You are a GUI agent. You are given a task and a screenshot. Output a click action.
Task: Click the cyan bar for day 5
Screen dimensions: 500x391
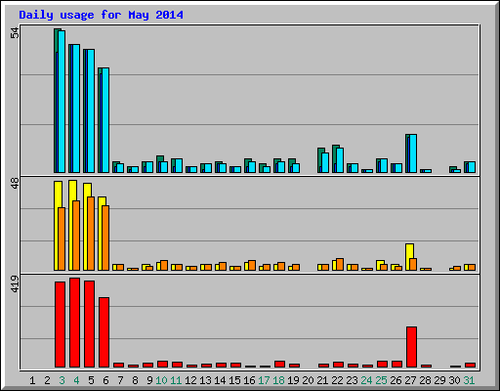(x=91, y=111)
